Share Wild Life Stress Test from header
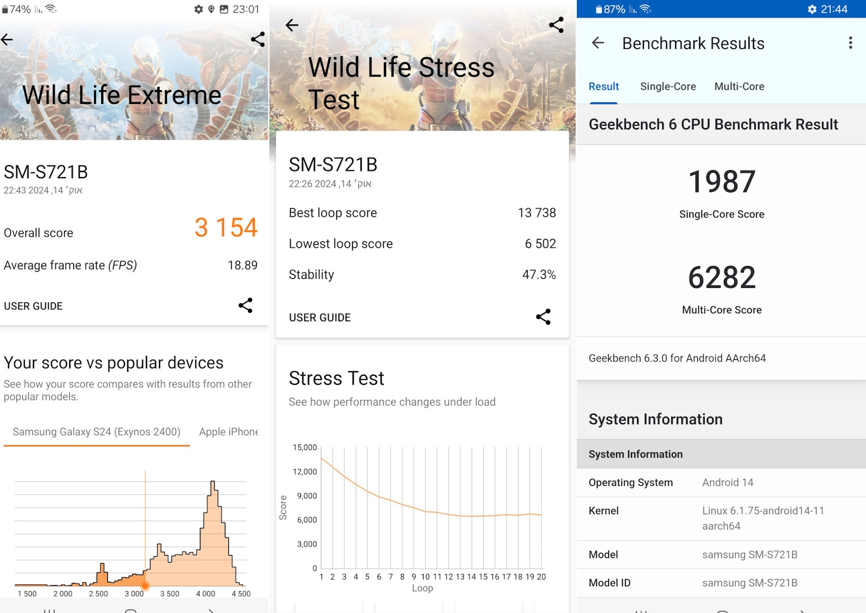Image resolution: width=866 pixels, height=613 pixels. (557, 25)
